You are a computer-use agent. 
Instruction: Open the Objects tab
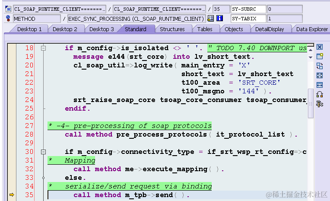pyautogui.click(x=234, y=29)
